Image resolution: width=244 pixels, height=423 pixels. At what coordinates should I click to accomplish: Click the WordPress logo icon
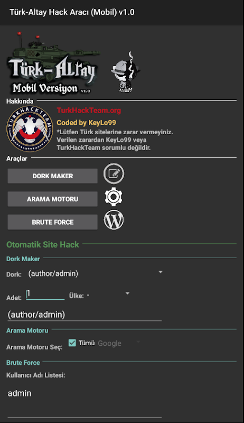click(114, 220)
